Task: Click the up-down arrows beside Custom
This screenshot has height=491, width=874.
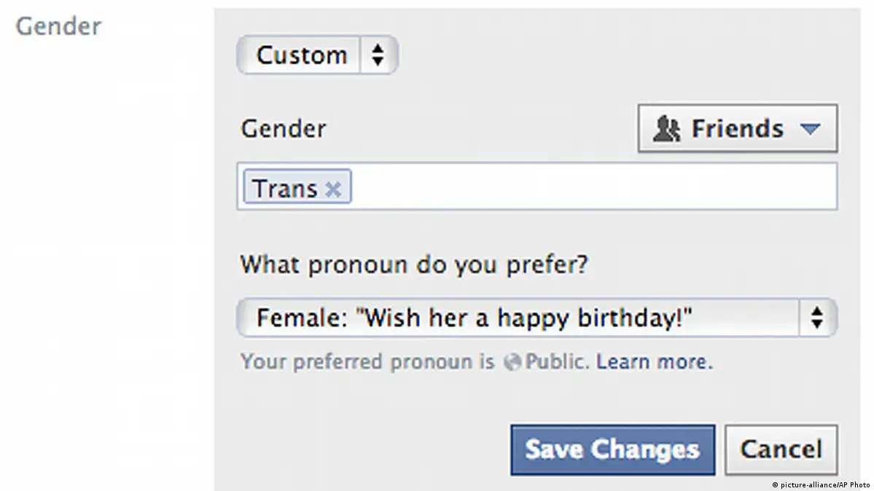Action: tap(378, 55)
